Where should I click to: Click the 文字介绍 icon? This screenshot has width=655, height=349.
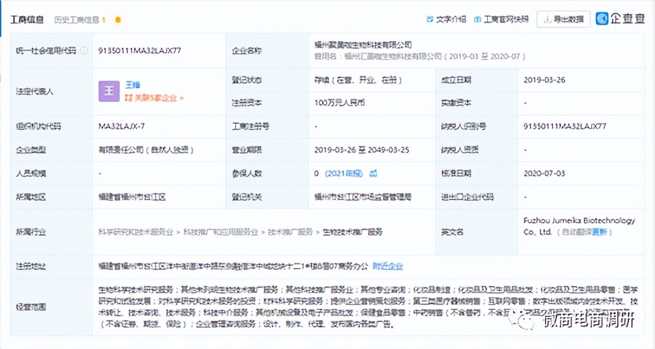click(429, 19)
